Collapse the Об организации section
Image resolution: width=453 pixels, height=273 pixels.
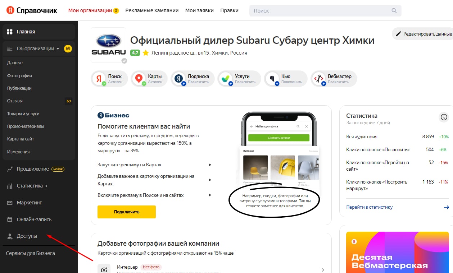point(39,48)
